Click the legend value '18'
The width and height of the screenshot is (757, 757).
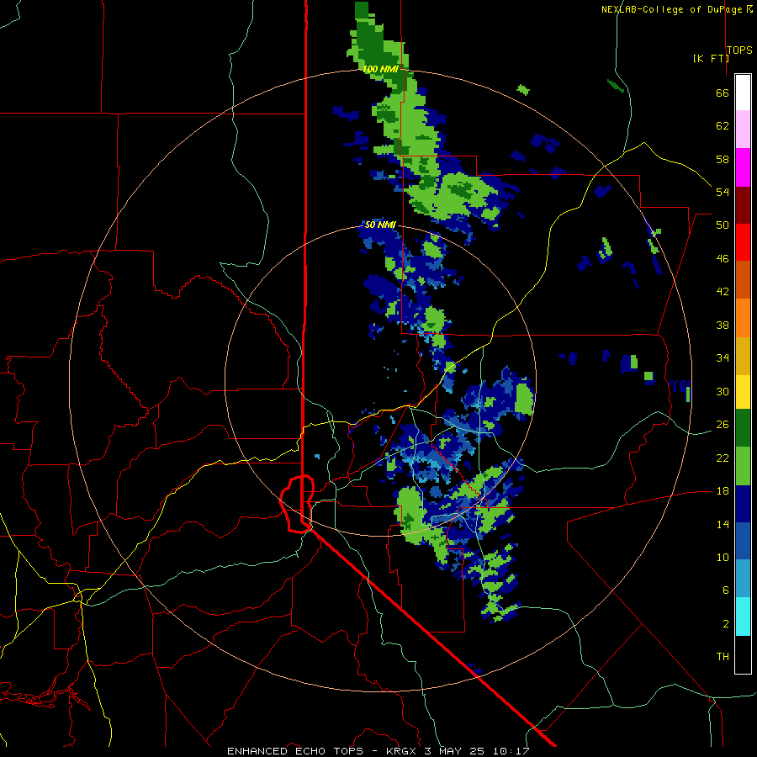[723, 491]
